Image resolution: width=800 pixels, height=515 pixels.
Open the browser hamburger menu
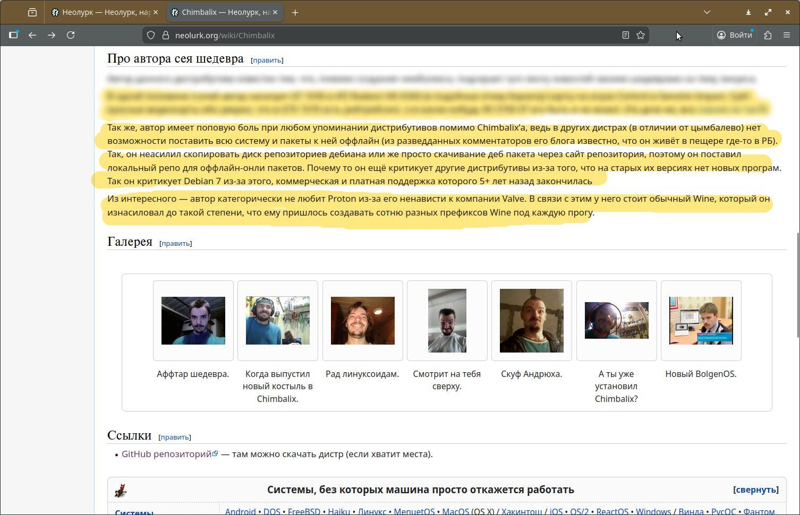point(787,35)
